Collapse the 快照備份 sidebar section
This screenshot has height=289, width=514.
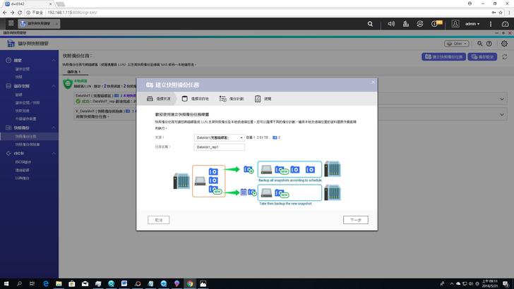point(54,128)
